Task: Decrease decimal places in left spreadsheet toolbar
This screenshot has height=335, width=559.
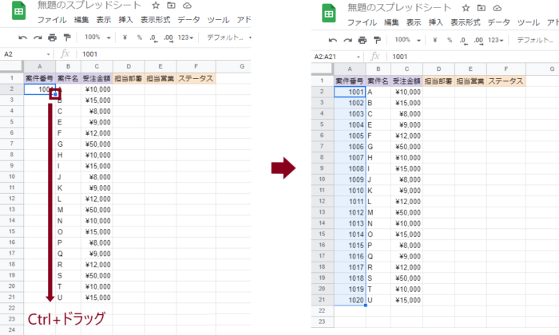Action: pos(152,37)
